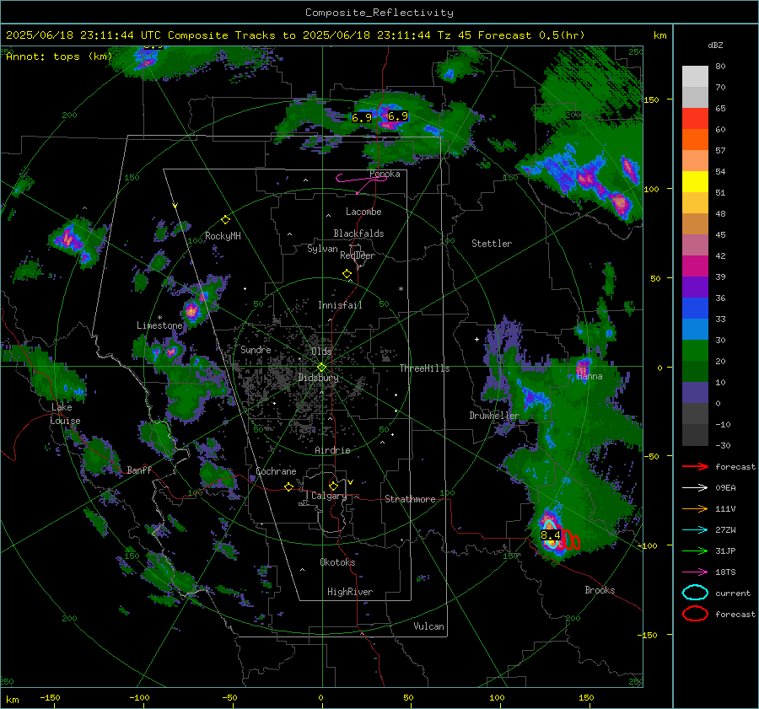Pick the red swatch between 65 and 60
Image resolution: width=759 pixels, height=709 pixels.
(x=695, y=119)
